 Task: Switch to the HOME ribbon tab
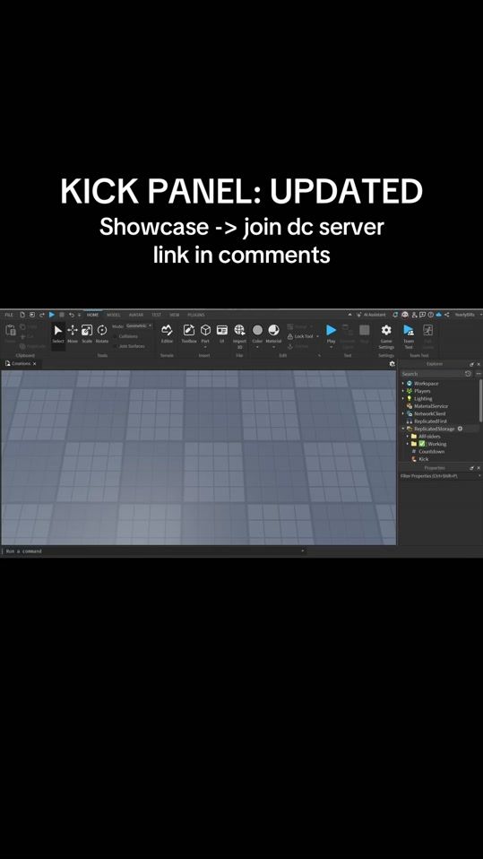pyautogui.click(x=92, y=315)
